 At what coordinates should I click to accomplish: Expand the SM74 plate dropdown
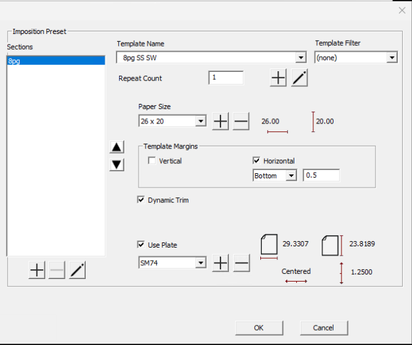(201, 263)
